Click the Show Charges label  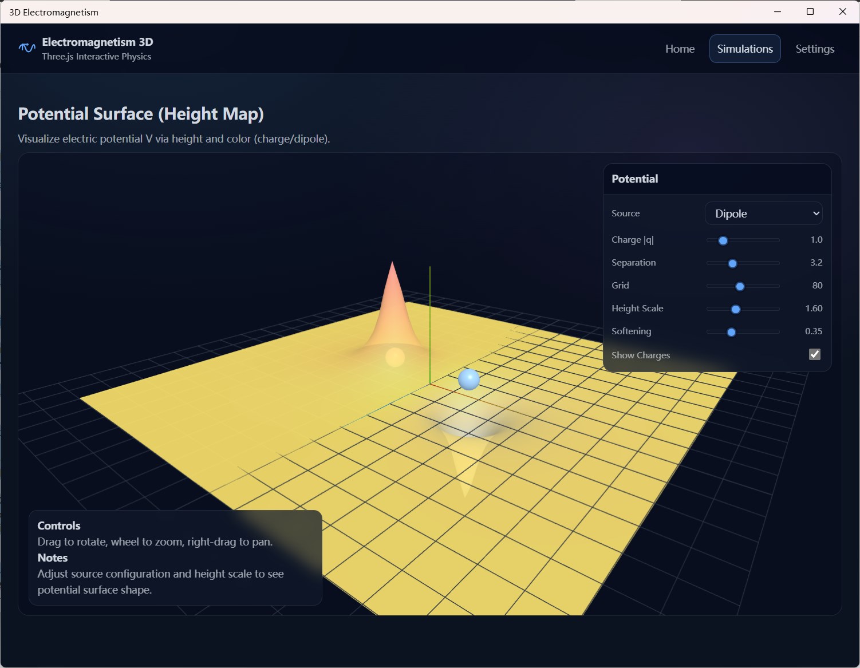pos(640,355)
